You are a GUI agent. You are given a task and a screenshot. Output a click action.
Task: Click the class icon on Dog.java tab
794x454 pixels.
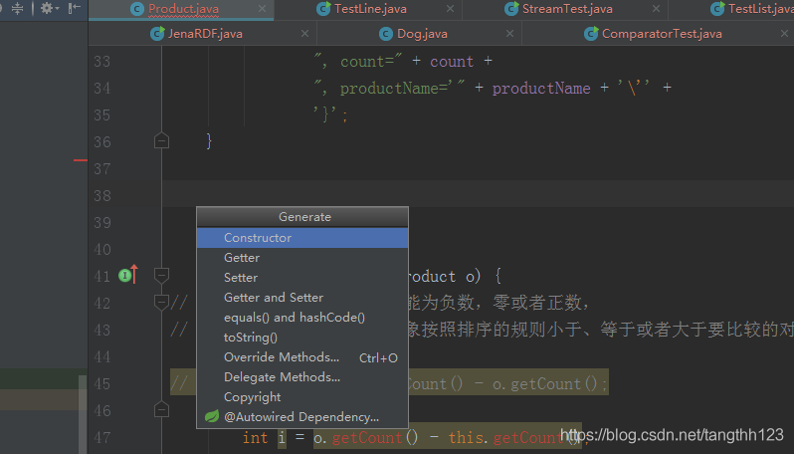point(384,34)
